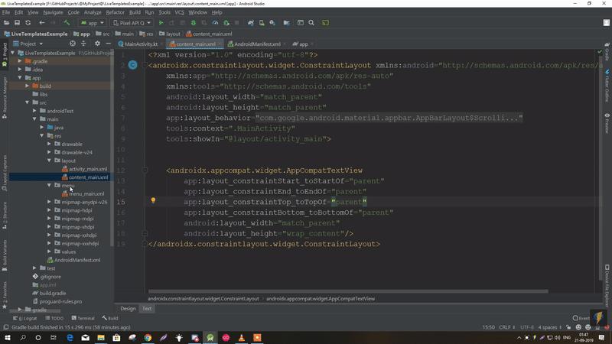This screenshot has width=612, height=344.
Task: Open the Event Log button
Action: (581, 318)
